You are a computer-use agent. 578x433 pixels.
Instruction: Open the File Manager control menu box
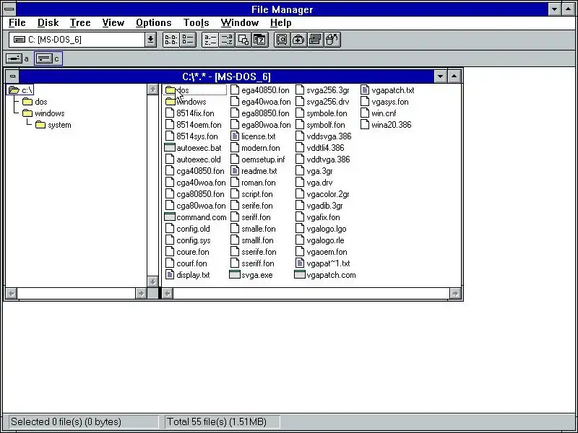9,9
